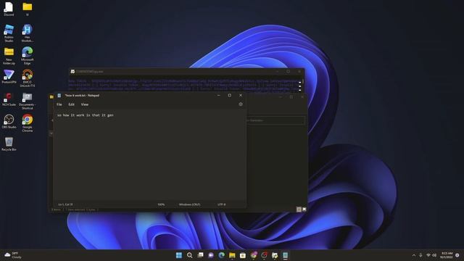Viewport: 464px width, 261px height.
Task: Select the NCH Suite desktop icon
Action: pyautogui.click(x=9, y=99)
